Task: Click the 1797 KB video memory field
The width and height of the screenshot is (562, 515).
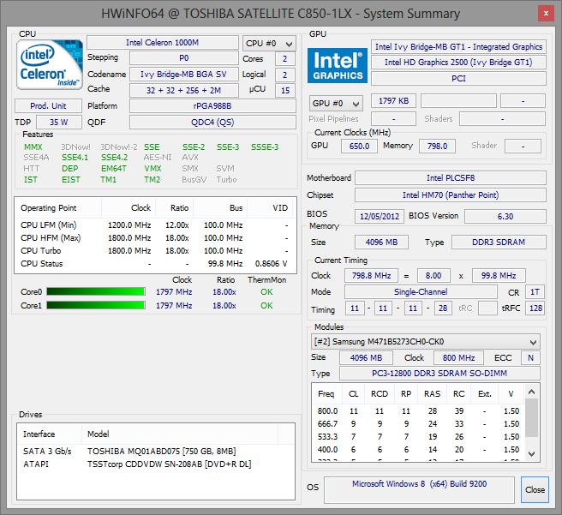Action: pos(393,101)
